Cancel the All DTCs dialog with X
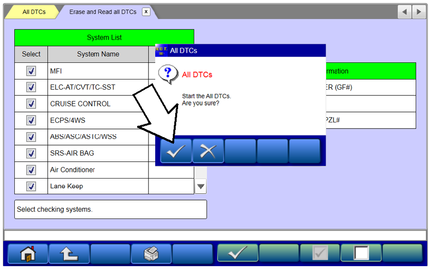This screenshot has height=269, width=429. click(208, 151)
